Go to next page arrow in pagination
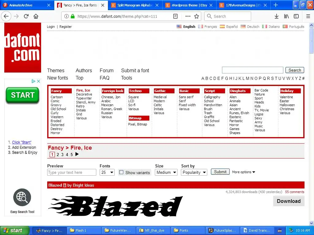 (77, 154)
